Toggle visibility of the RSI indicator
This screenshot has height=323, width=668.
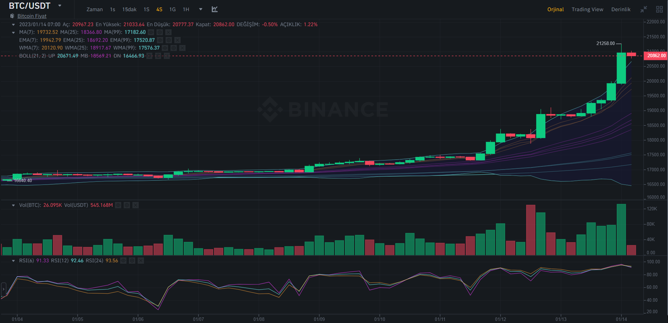[x=123, y=261]
